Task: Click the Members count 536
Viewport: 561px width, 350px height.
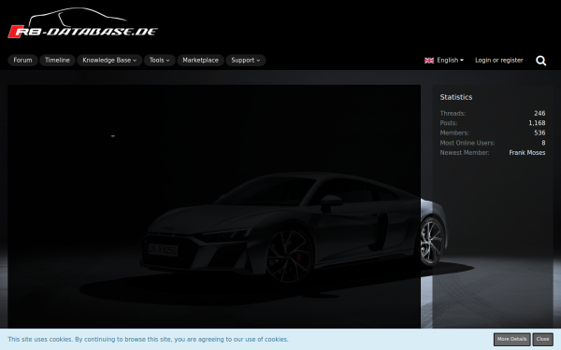Action: pyautogui.click(x=539, y=133)
